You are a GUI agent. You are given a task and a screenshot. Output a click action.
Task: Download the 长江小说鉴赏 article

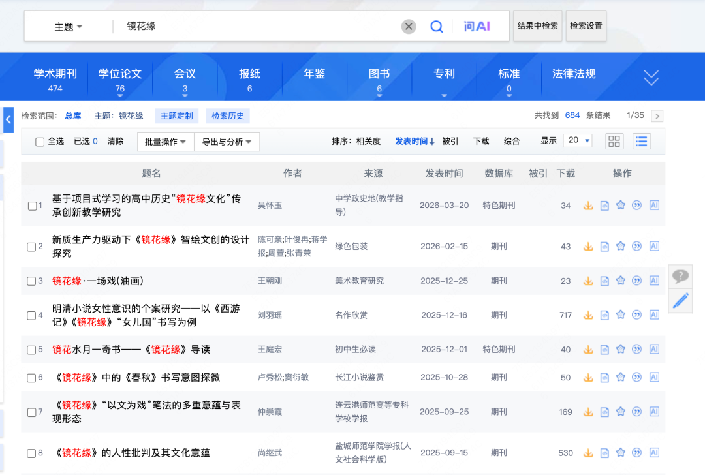tap(588, 378)
